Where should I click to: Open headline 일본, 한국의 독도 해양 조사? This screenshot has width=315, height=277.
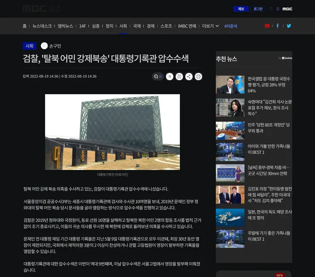pos(269,215)
